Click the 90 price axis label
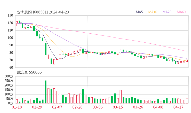The width and height of the screenshot is (191, 113). [x=11, y=45]
